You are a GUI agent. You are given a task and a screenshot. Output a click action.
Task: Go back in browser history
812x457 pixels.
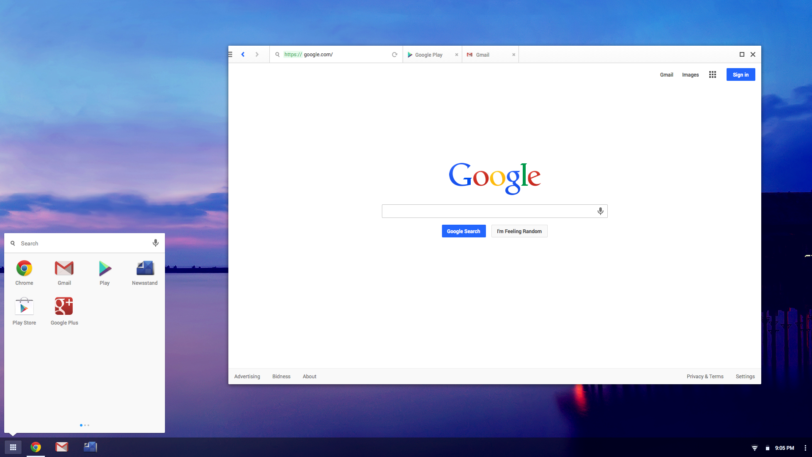point(243,54)
